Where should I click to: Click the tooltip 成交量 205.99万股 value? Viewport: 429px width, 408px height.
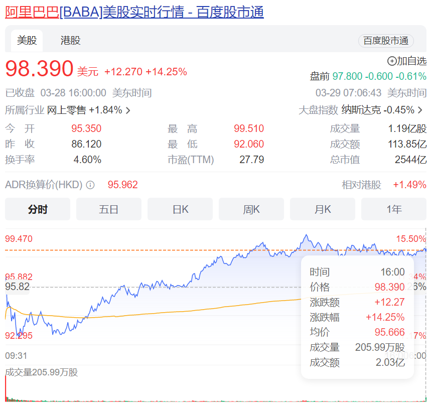380,347
